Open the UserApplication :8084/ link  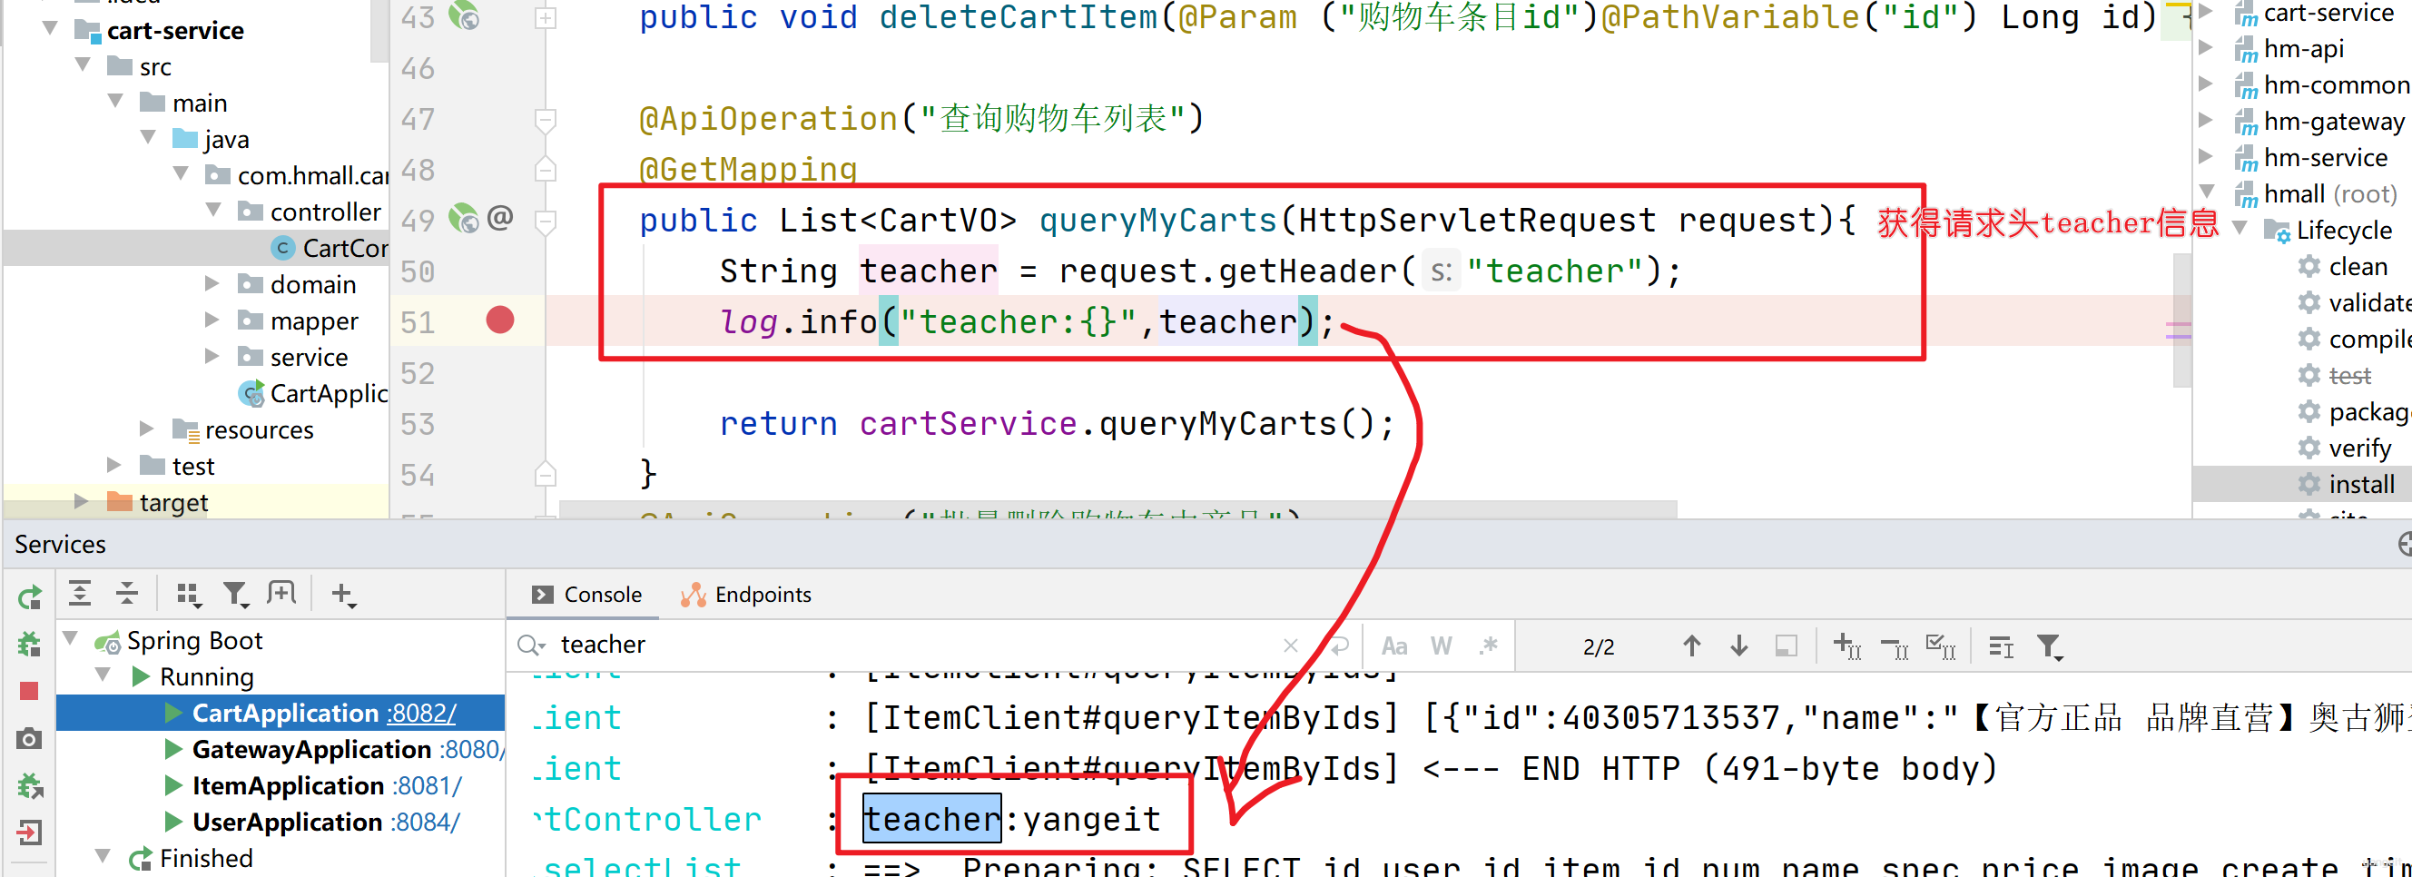[x=425, y=822]
